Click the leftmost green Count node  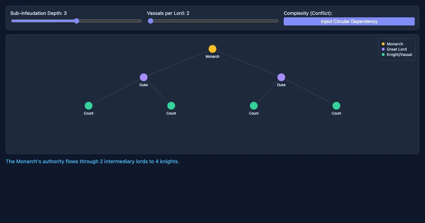click(x=89, y=105)
